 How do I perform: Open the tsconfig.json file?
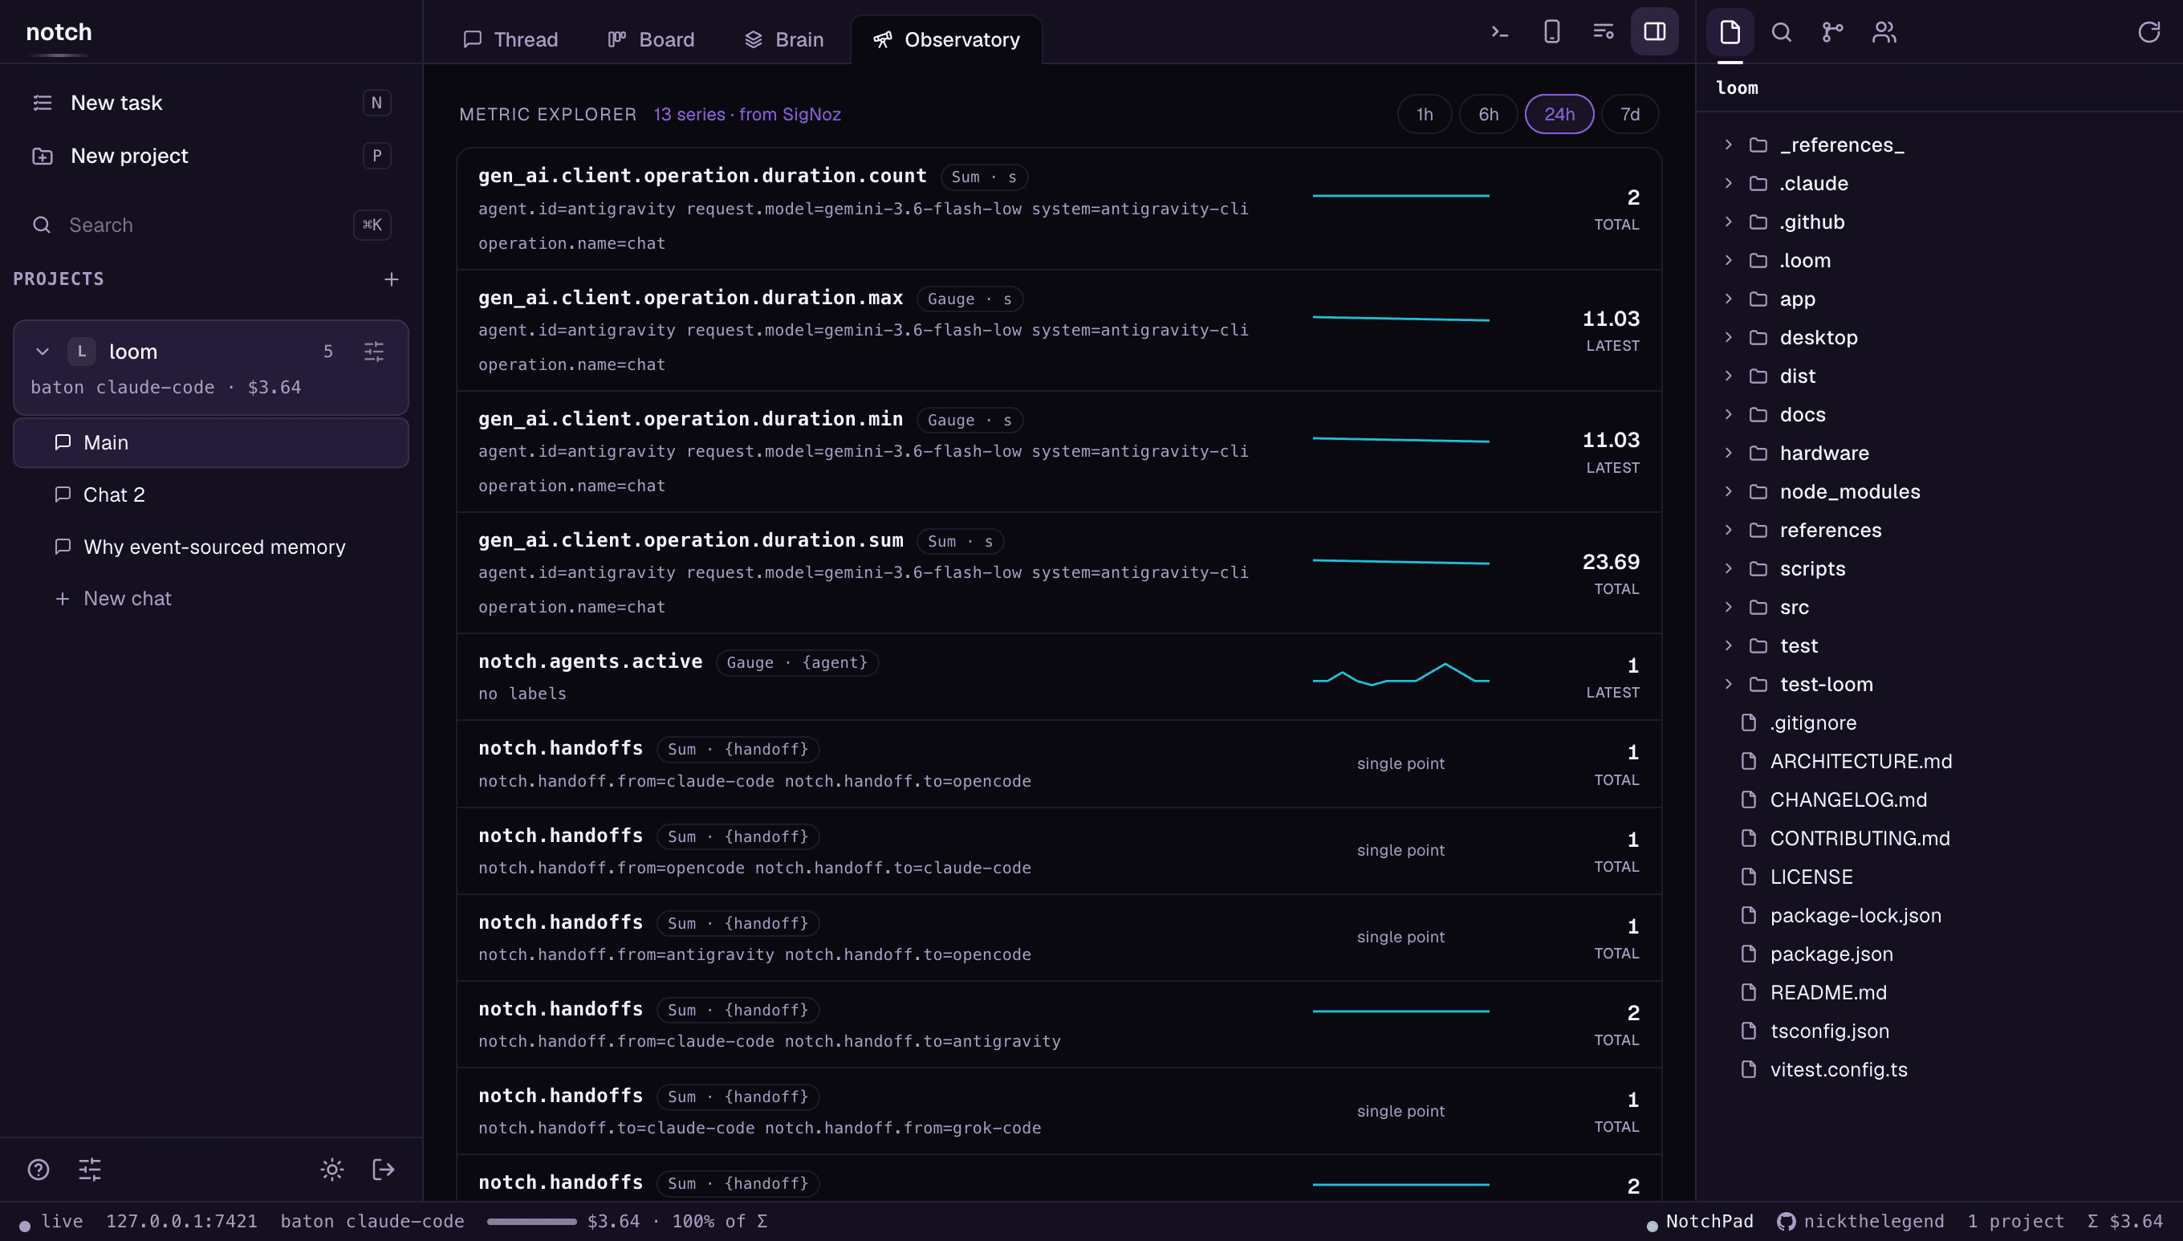point(1829,1031)
